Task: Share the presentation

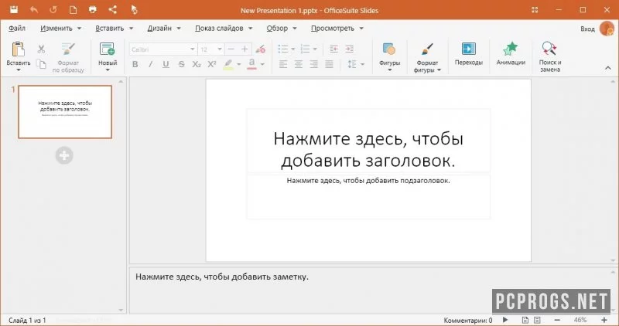Action: 112,9
